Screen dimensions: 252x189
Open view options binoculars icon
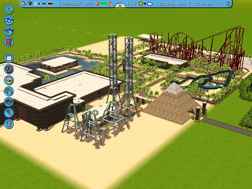point(9,20)
